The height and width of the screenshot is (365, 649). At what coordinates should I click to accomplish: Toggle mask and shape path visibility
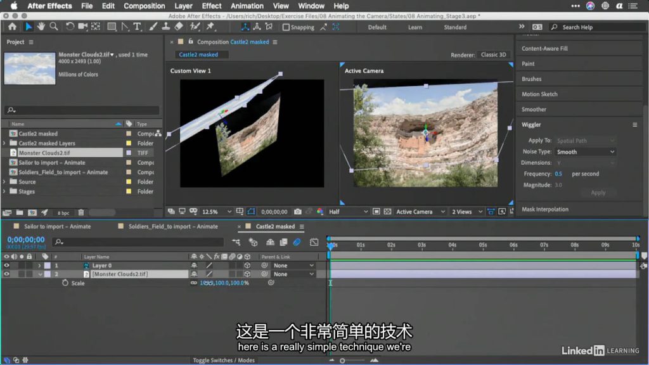251,212
